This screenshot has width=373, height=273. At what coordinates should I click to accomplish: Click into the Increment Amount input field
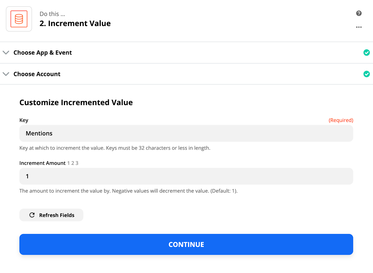186,176
